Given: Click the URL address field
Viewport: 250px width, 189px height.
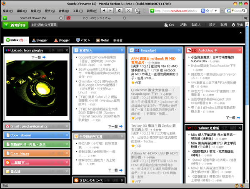Looking at the screenshot, I should click(176, 11).
